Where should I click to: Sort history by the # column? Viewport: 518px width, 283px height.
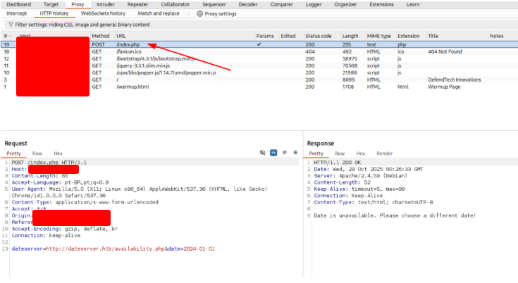tap(6, 36)
